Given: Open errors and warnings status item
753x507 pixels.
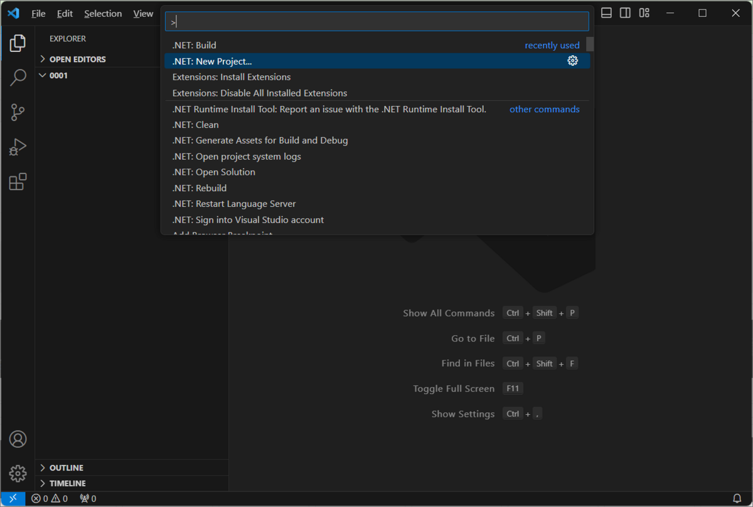Looking at the screenshot, I should [50, 499].
